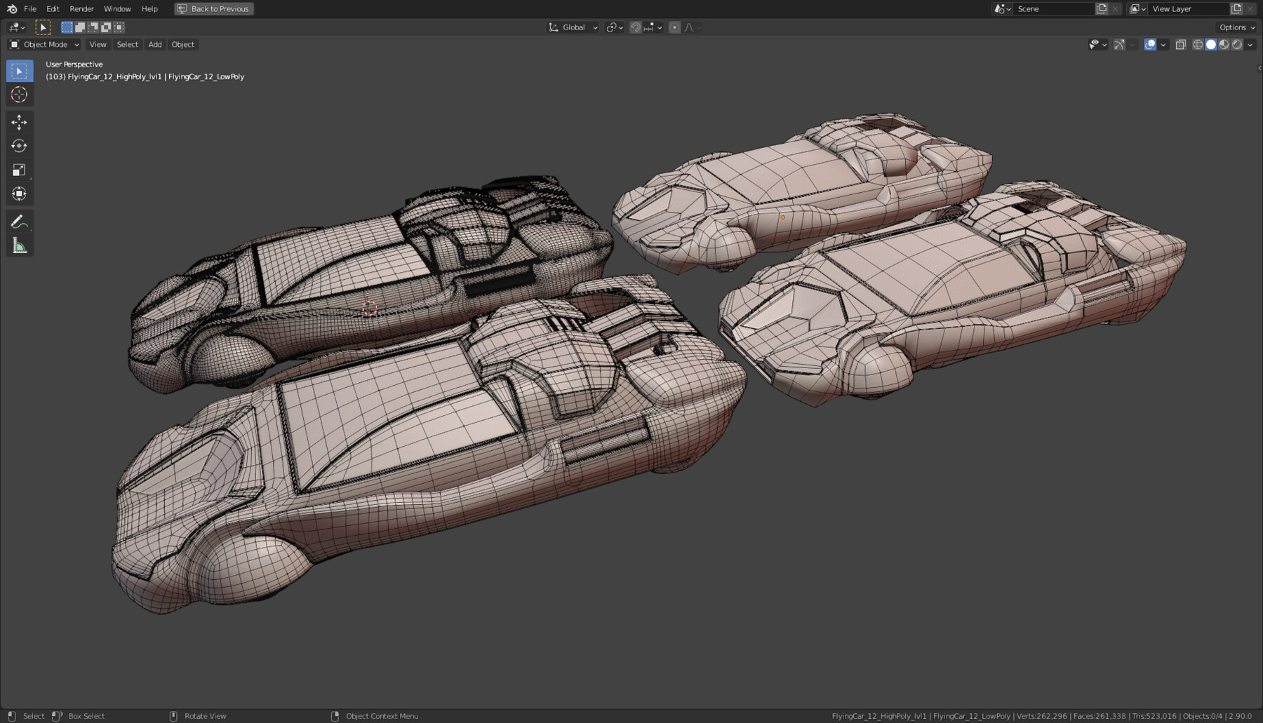The image size is (1263, 723).
Task: Open the viewport Shading options dropdown
Action: tap(1250, 44)
